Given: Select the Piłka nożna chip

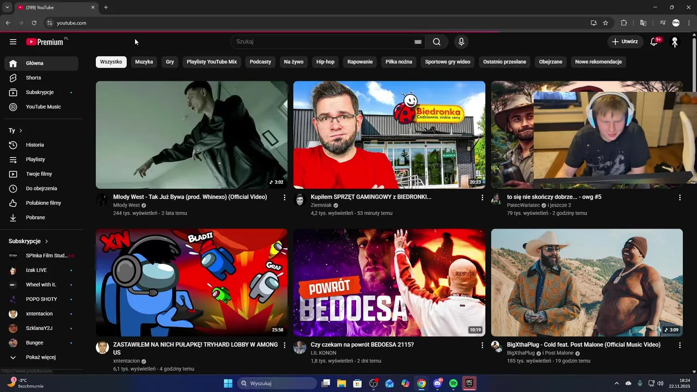Looking at the screenshot, I should point(399,62).
